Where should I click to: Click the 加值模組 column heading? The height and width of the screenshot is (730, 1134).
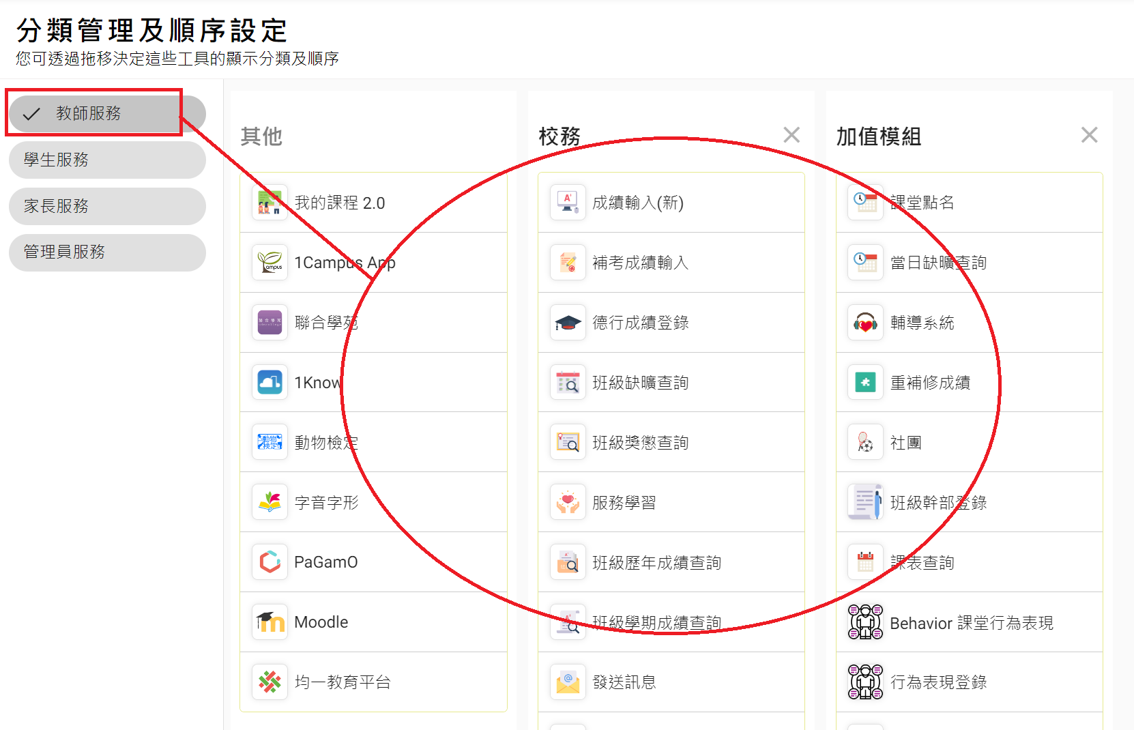[879, 136]
